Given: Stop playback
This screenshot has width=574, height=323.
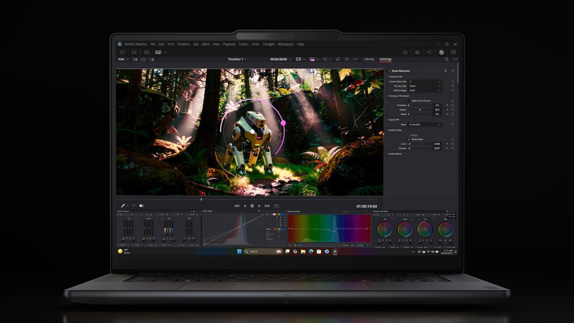Looking at the screenshot, I should click(252, 206).
